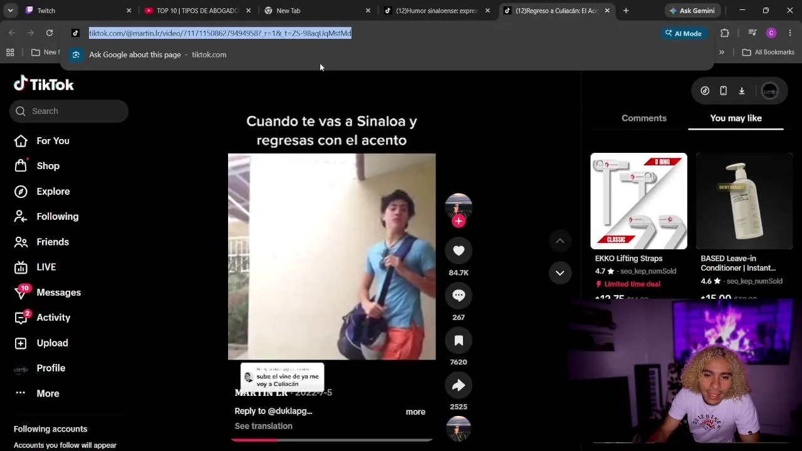Open the tab search dropdown
Viewport: 802px width, 451px height.
[10, 11]
